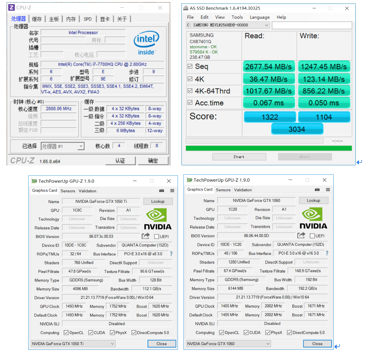Uncheck the Seq test checkbox in AS SSD
378x352 pixels.
click(x=190, y=66)
